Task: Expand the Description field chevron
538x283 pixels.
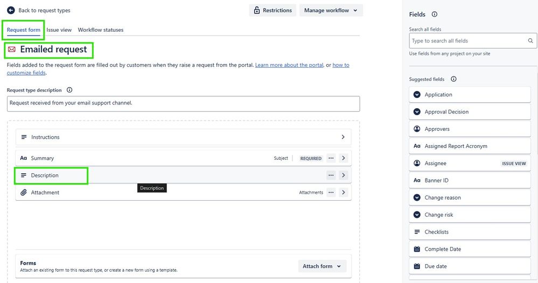Action: click(344, 175)
